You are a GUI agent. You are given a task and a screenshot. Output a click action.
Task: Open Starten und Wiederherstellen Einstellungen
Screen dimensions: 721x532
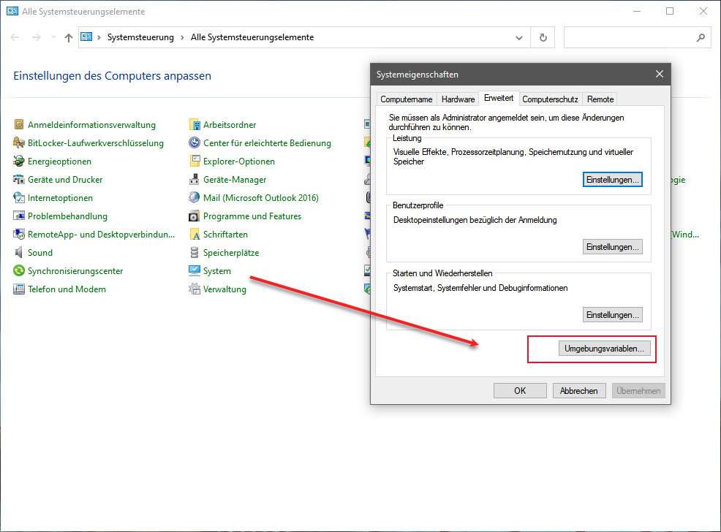(x=613, y=315)
